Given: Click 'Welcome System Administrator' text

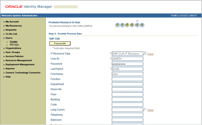Looking at the screenshot, I should pos(19,16).
